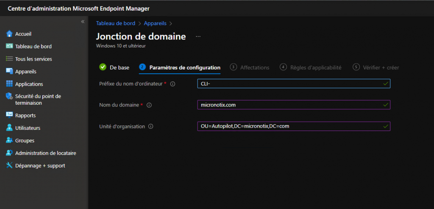Click the Appareils devices icon
Viewport: 434px width, 209px height.
click(9, 71)
